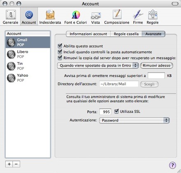Remove selected account with minus button
This screenshot has height=173, width=181.
point(16,164)
